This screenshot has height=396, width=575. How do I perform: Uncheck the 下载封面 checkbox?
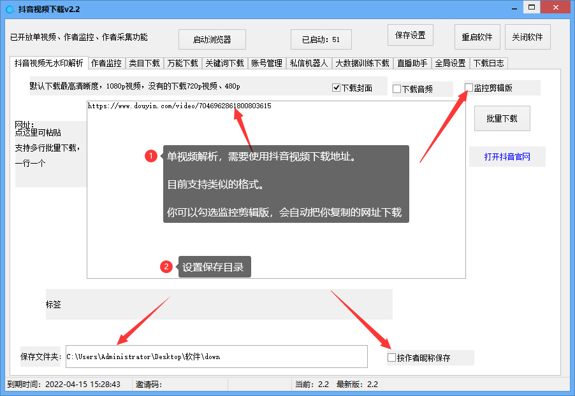tap(336, 88)
